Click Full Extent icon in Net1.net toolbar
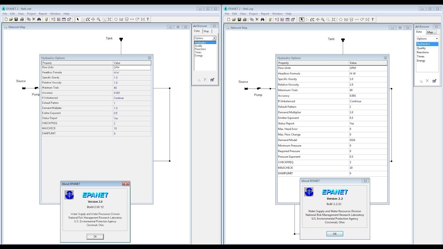The height and width of the screenshot is (249, 443). click(109, 19)
